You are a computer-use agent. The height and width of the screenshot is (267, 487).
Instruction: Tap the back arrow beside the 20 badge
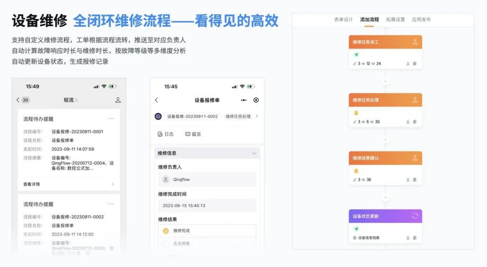pos(18,100)
